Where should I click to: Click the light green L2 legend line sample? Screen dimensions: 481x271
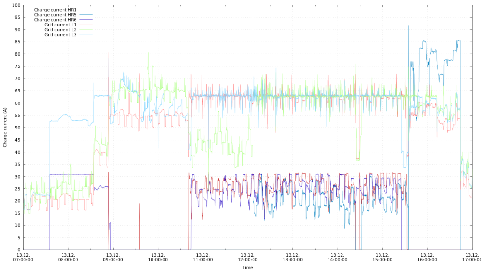86,30
